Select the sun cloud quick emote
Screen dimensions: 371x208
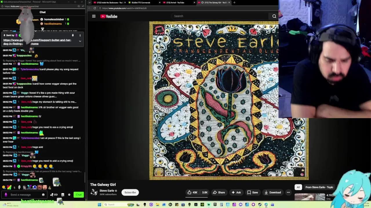[x=4, y=187]
